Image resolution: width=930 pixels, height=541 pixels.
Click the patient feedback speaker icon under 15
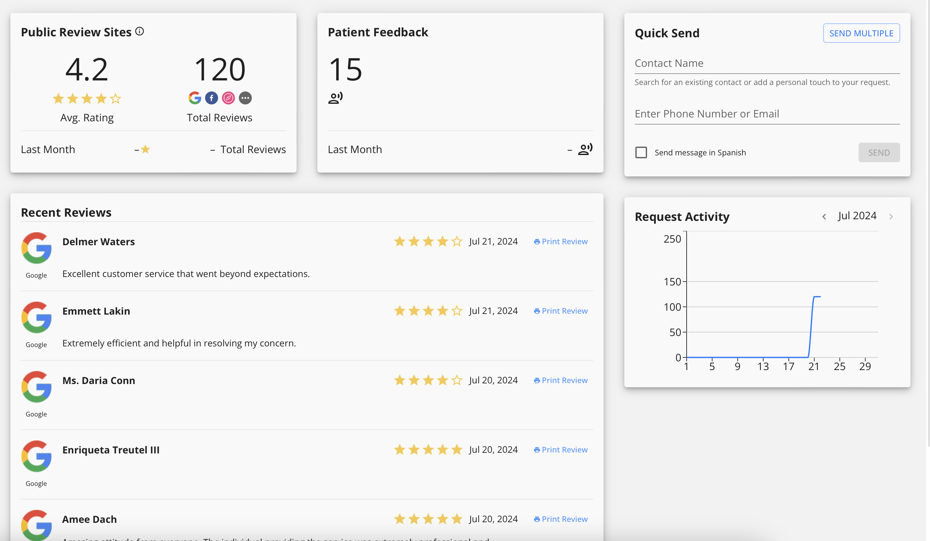[x=335, y=98]
